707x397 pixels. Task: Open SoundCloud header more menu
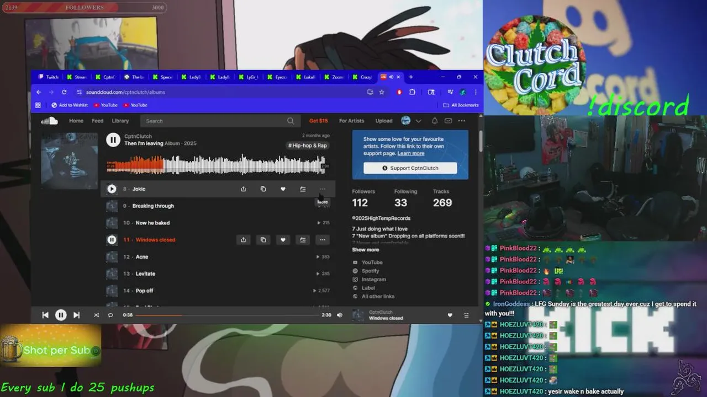coord(462,121)
